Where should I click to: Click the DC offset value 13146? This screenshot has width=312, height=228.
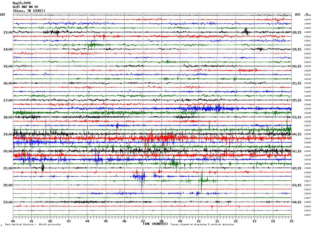pyautogui.click(x=307, y=100)
